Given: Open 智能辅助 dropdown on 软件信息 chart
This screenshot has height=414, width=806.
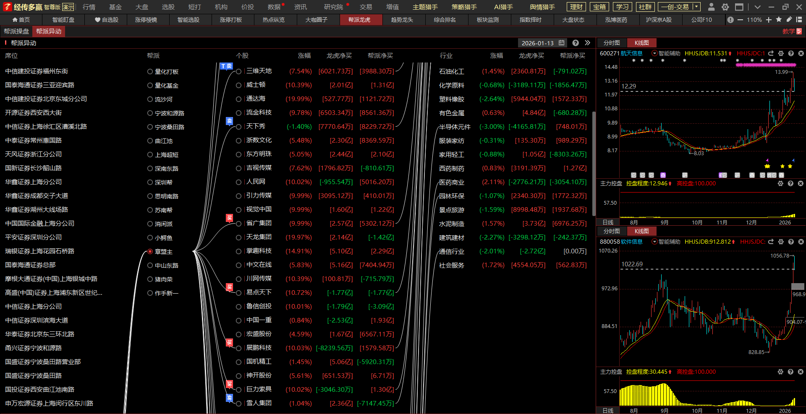Looking at the screenshot, I should [x=654, y=242].
